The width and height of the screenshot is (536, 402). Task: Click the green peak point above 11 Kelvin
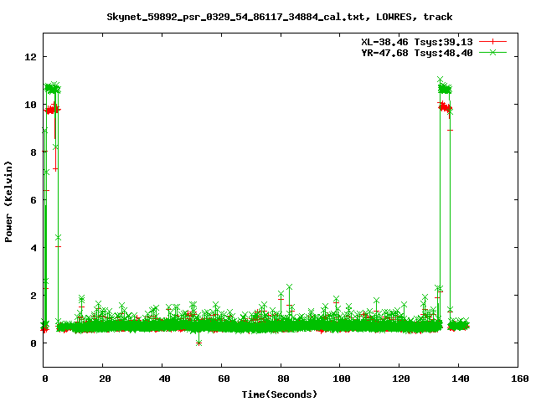(441, 80)
